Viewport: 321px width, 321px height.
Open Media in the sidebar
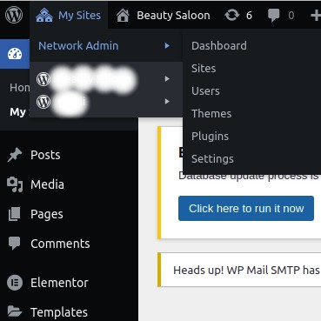47,184
